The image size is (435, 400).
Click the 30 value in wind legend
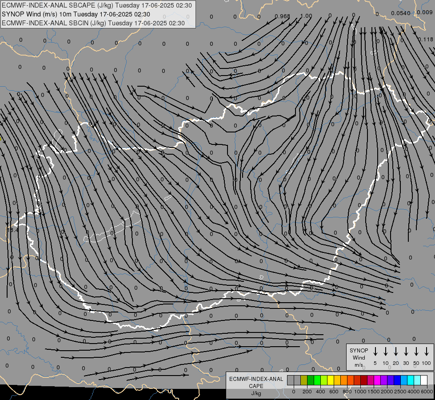(x=406, y=363)
